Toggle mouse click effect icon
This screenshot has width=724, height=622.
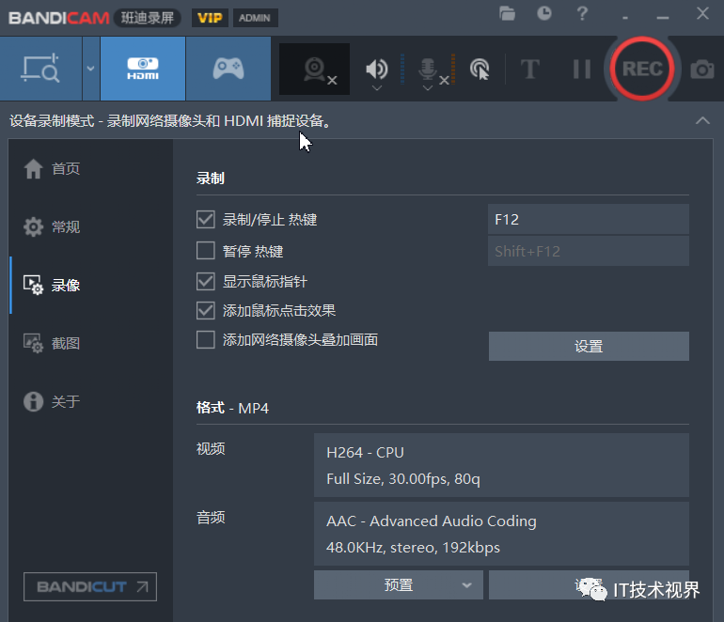tap(480, 70)
